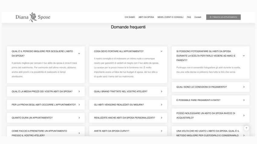Viewport: 257px width, 144px height.
Task: Open the 'Abiti da sposa' menu item
Action: [x=146, y=17]
